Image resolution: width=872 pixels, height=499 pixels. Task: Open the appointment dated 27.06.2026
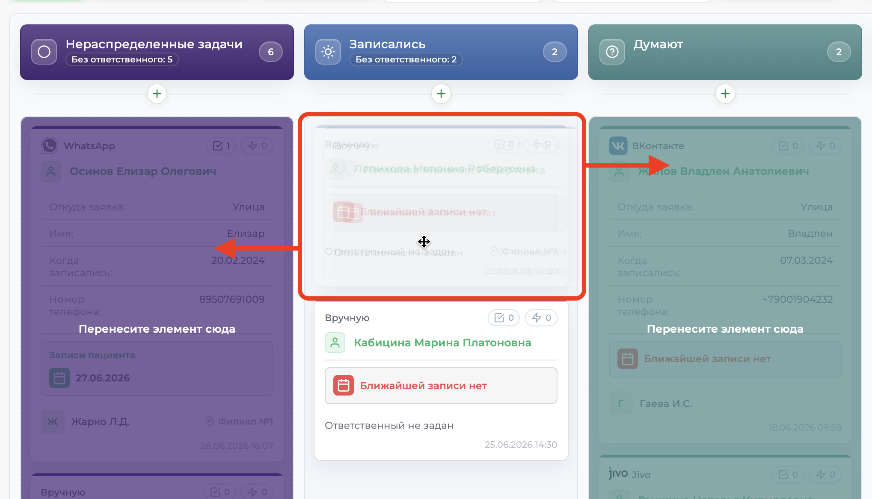coord(103,378)
